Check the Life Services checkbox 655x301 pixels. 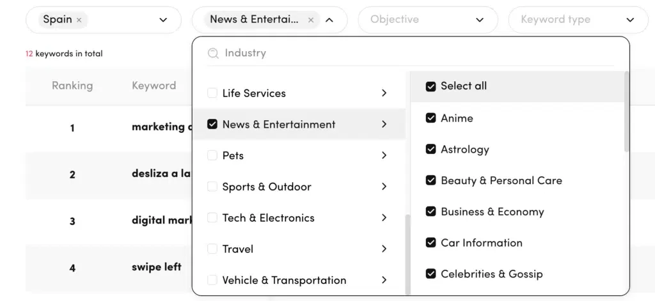tap(212, 93)
